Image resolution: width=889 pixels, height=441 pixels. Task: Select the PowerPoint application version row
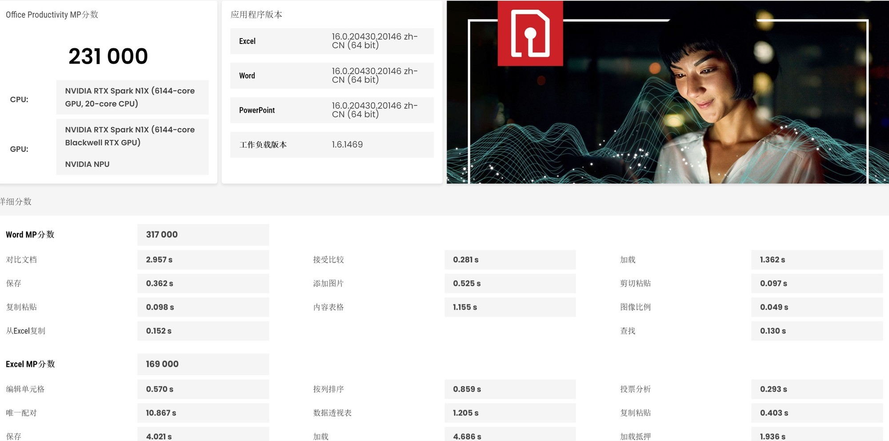[332, 110]
